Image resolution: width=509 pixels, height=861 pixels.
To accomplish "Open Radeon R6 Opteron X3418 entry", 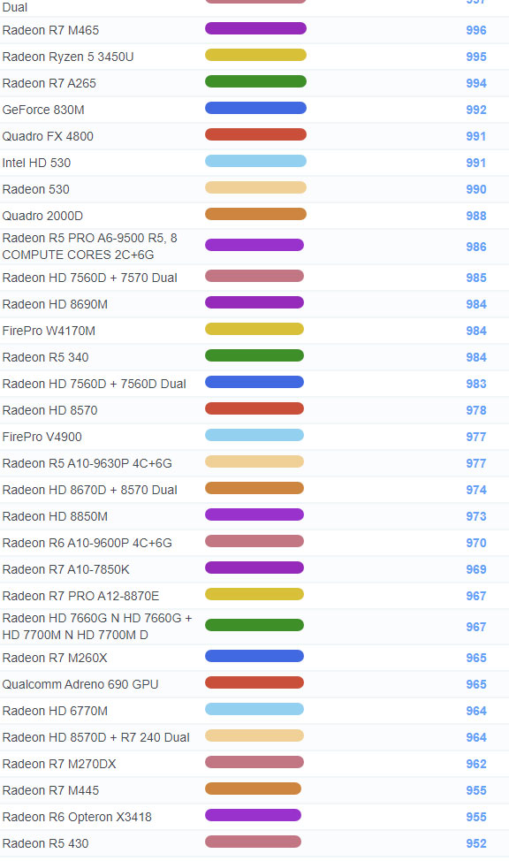I will tap(77, 817).
